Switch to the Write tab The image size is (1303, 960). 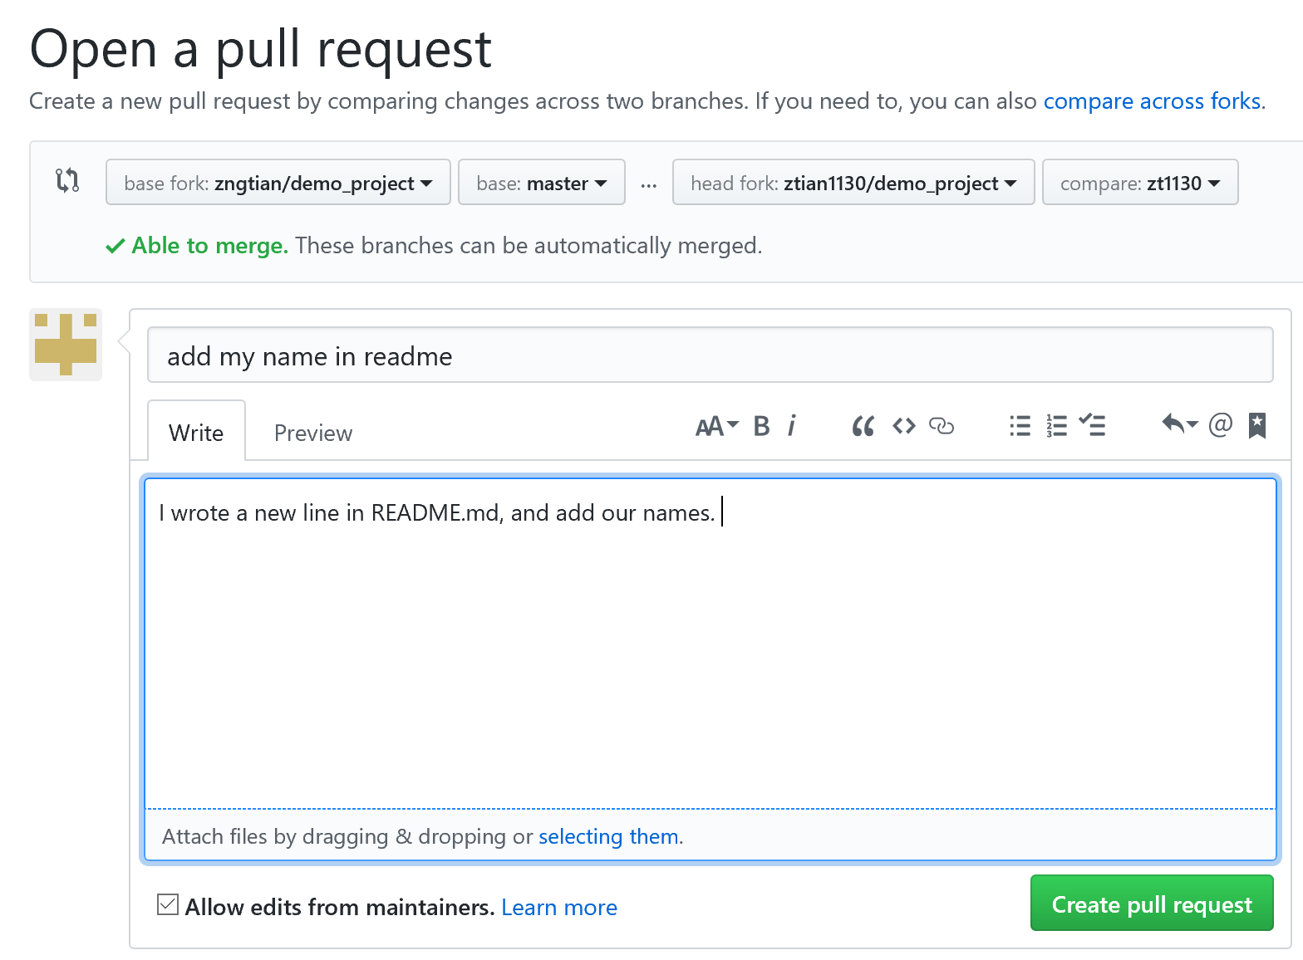196,432
